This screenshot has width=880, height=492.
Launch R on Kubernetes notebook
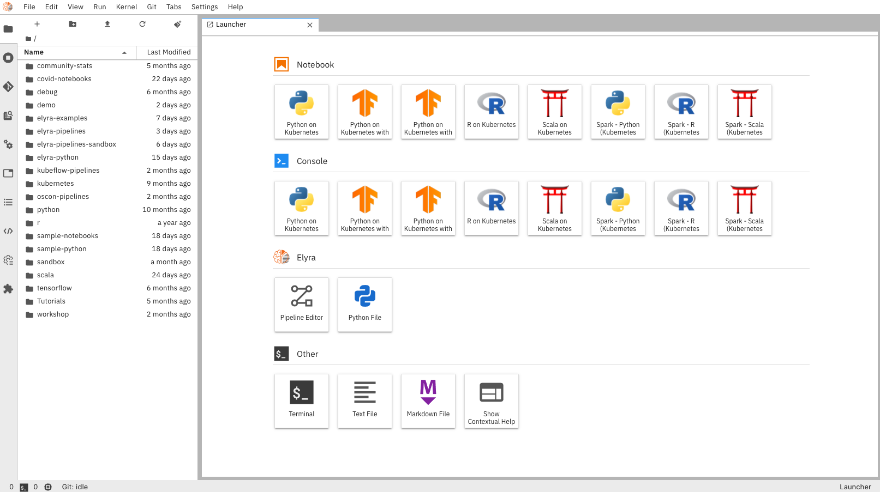click(492, 112)
